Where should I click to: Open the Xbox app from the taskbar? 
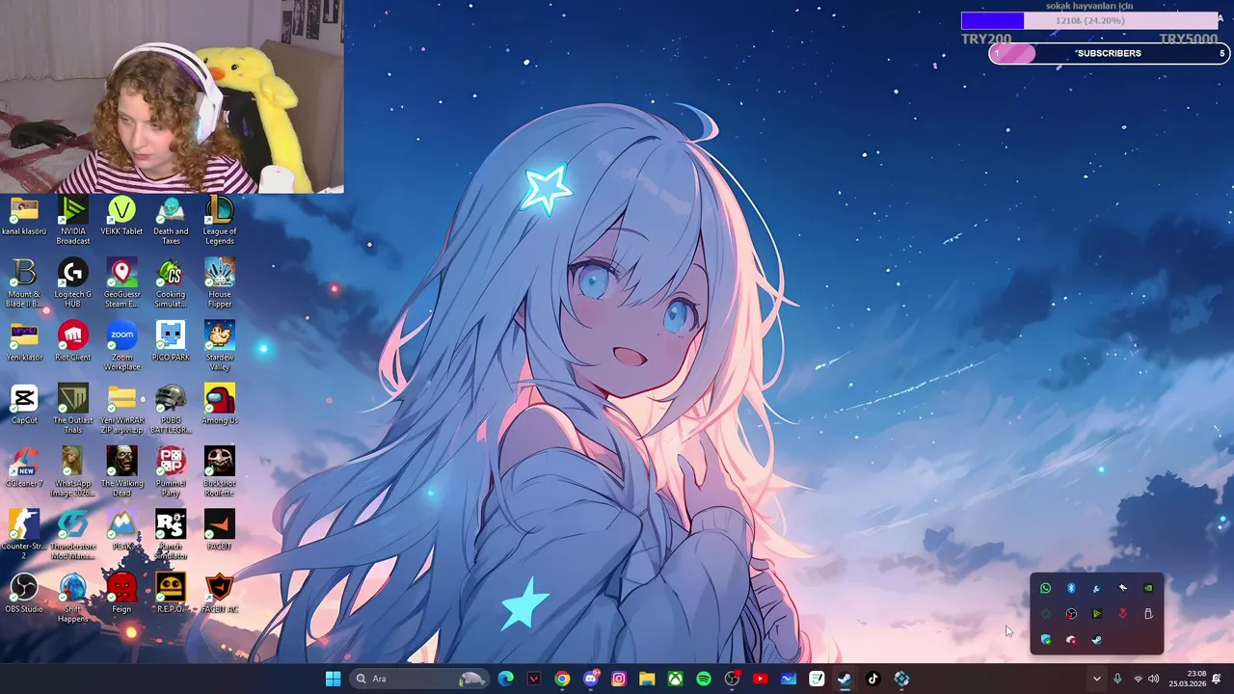[x=676, y=679]
